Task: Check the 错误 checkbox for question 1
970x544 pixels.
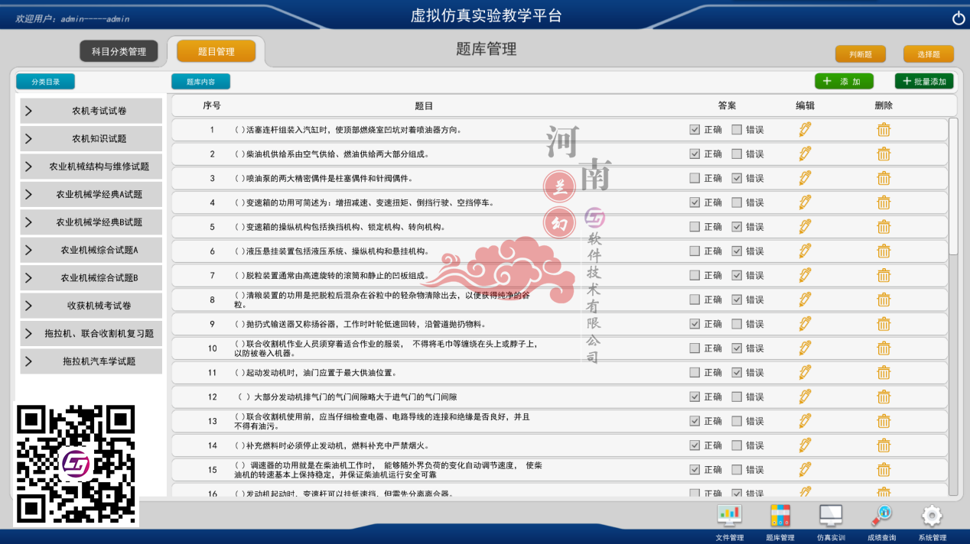Action: pyautogui.click(x=735, y=129)
